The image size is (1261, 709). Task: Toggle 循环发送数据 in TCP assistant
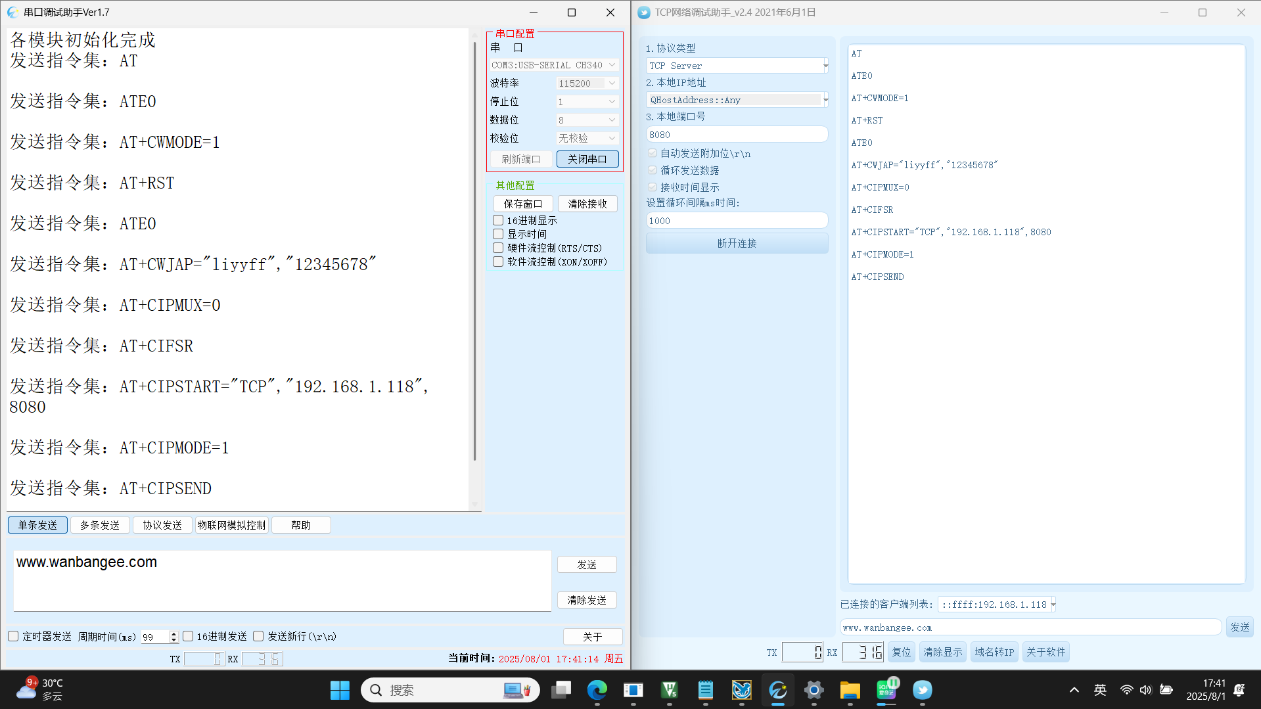pyautogui.click(x=652, y=170)
